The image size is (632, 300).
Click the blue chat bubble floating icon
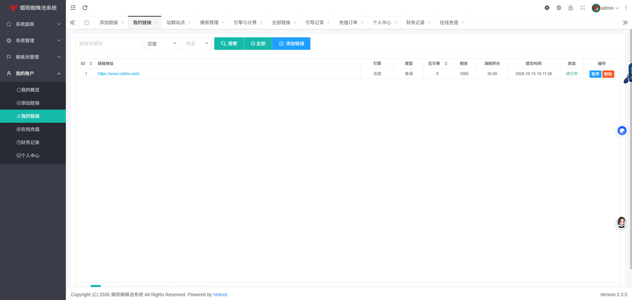[622, 131]
